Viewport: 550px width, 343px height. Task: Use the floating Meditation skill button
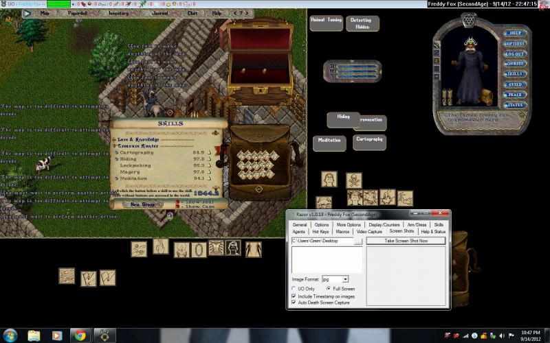(x=329, y=143)
